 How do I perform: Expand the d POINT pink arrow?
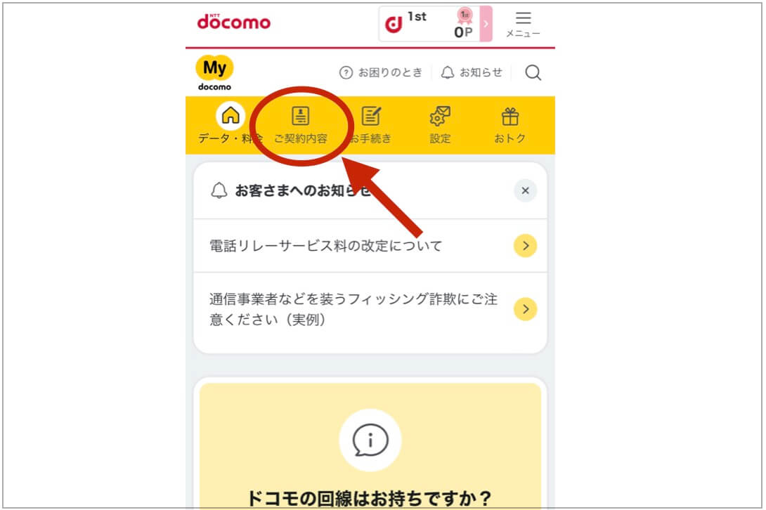click(486, 24)
